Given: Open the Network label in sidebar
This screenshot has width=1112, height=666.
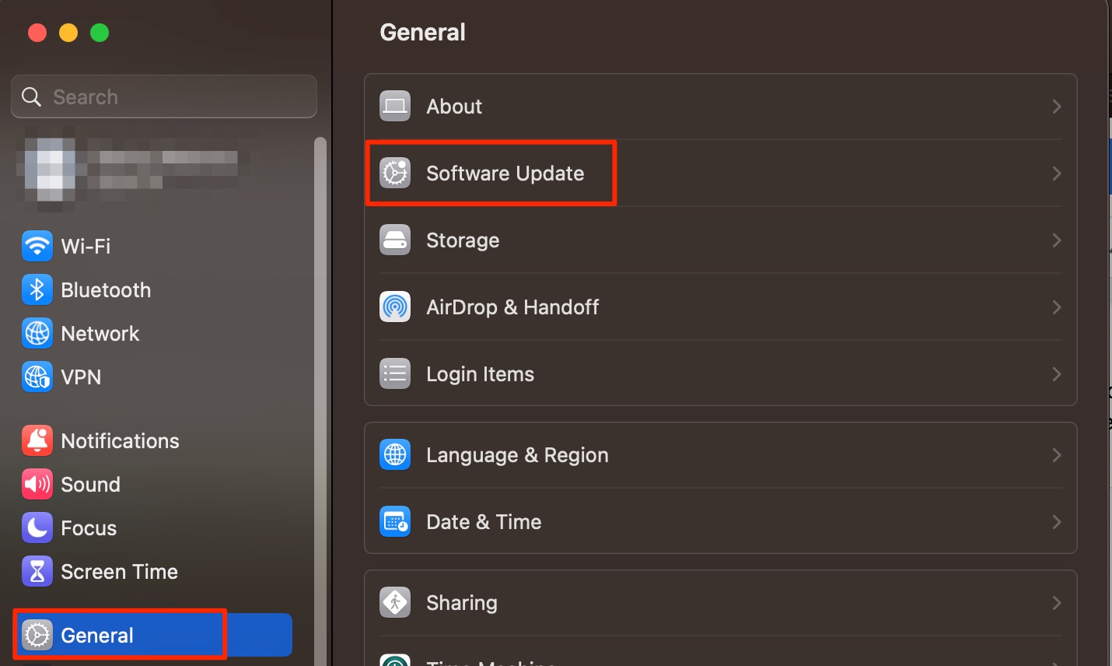Looking at the screenshot, I should (100, 334).
